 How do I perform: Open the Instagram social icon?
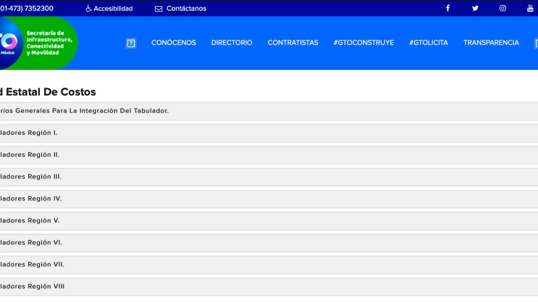(503, 8)
